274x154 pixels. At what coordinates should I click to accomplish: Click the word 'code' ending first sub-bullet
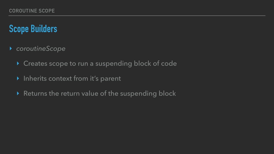[x=170, y=64]
